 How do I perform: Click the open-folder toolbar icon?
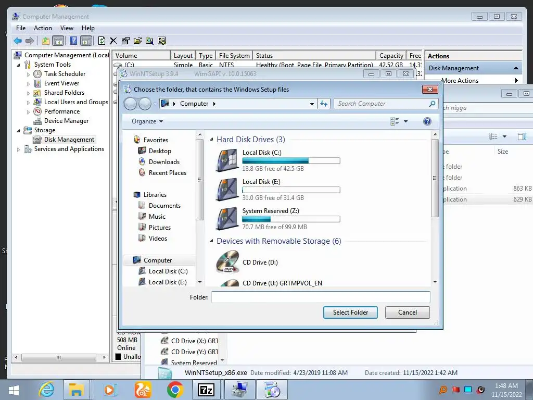click(x=137, y=41)
